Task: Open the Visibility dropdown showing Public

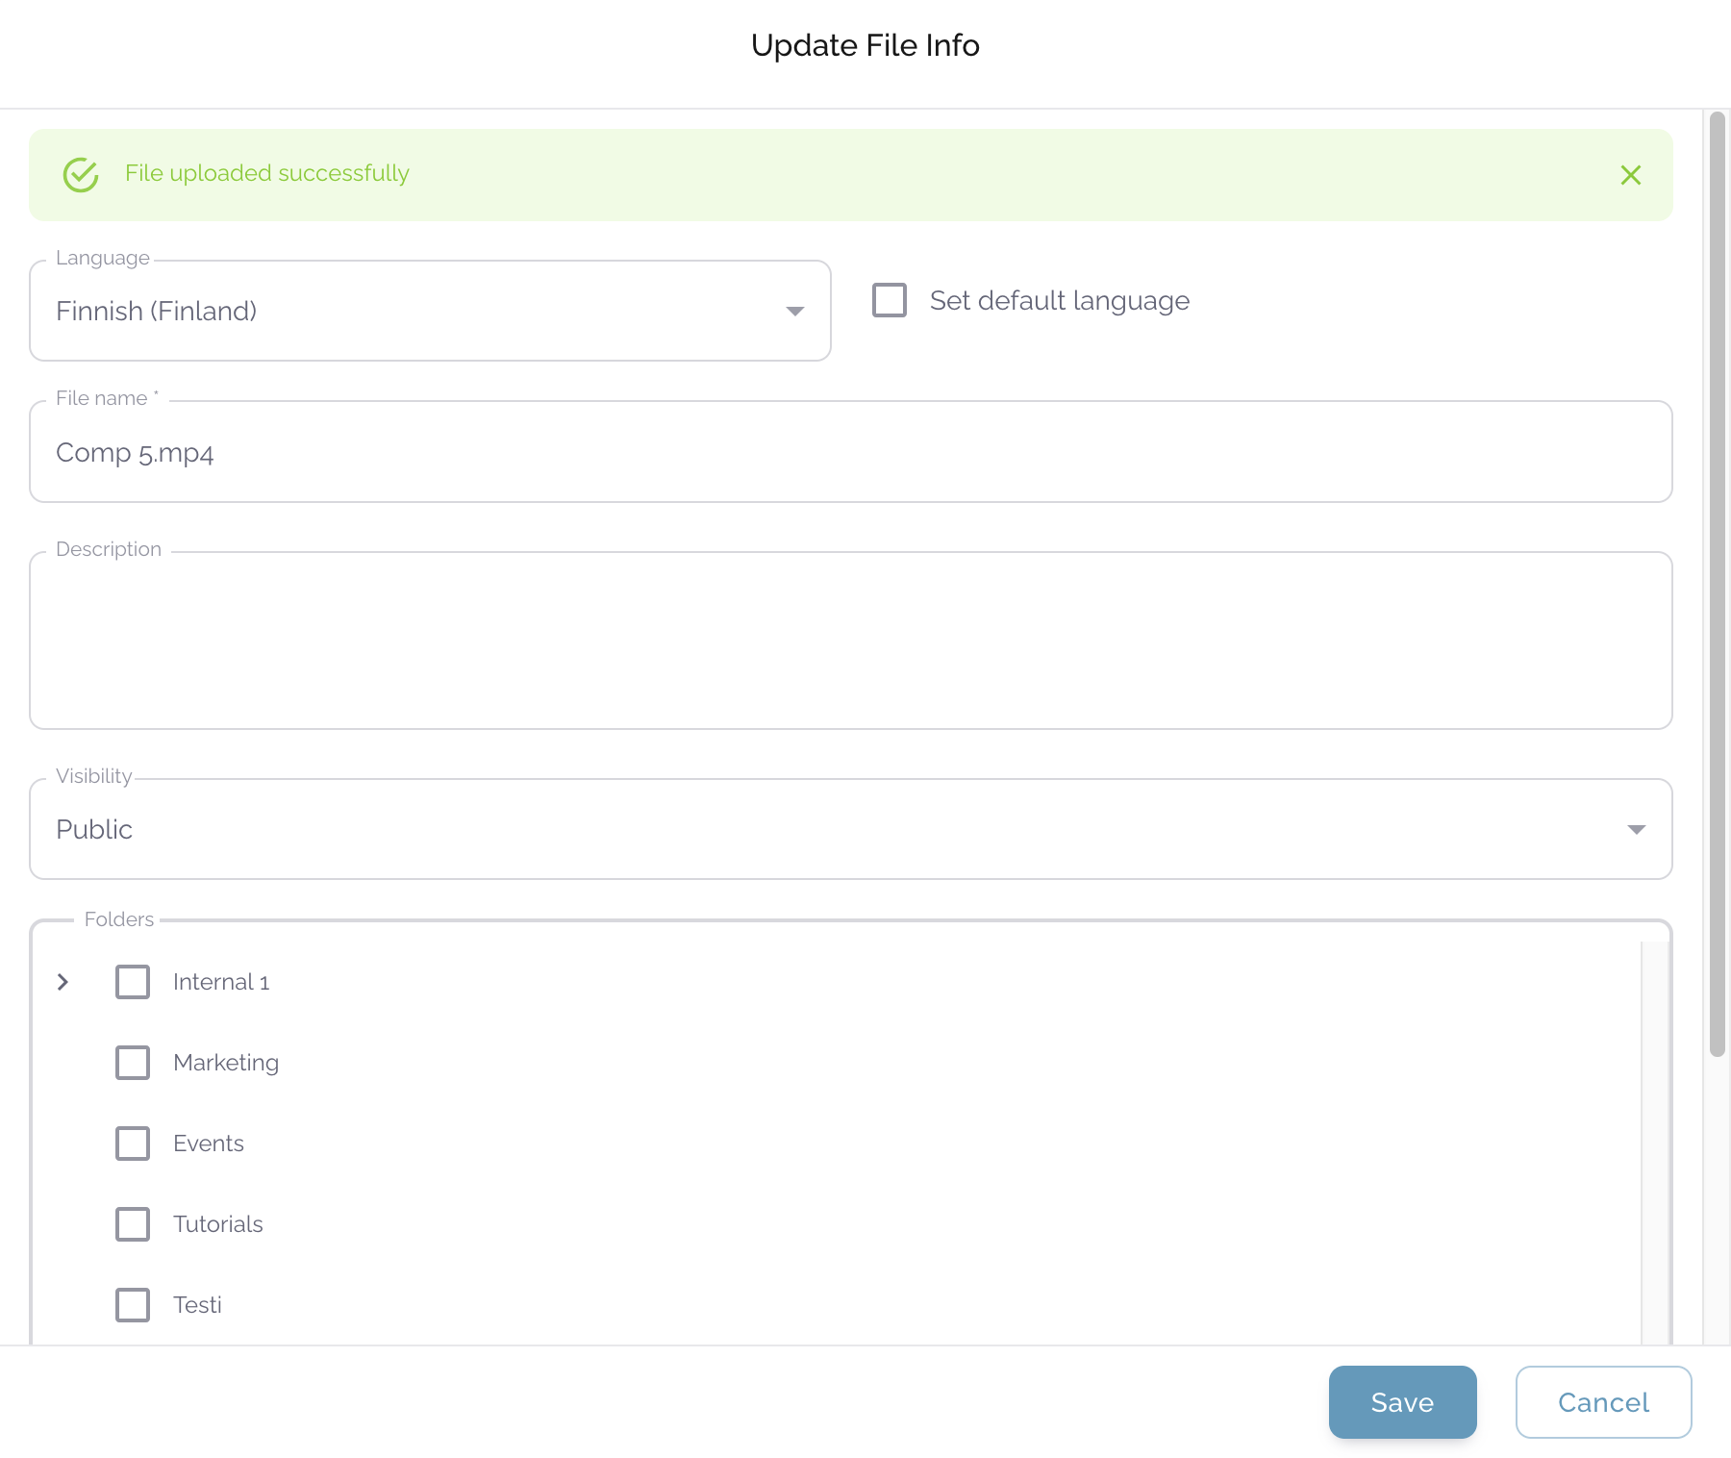Action: pyautogui.click(x=851, y=829)
